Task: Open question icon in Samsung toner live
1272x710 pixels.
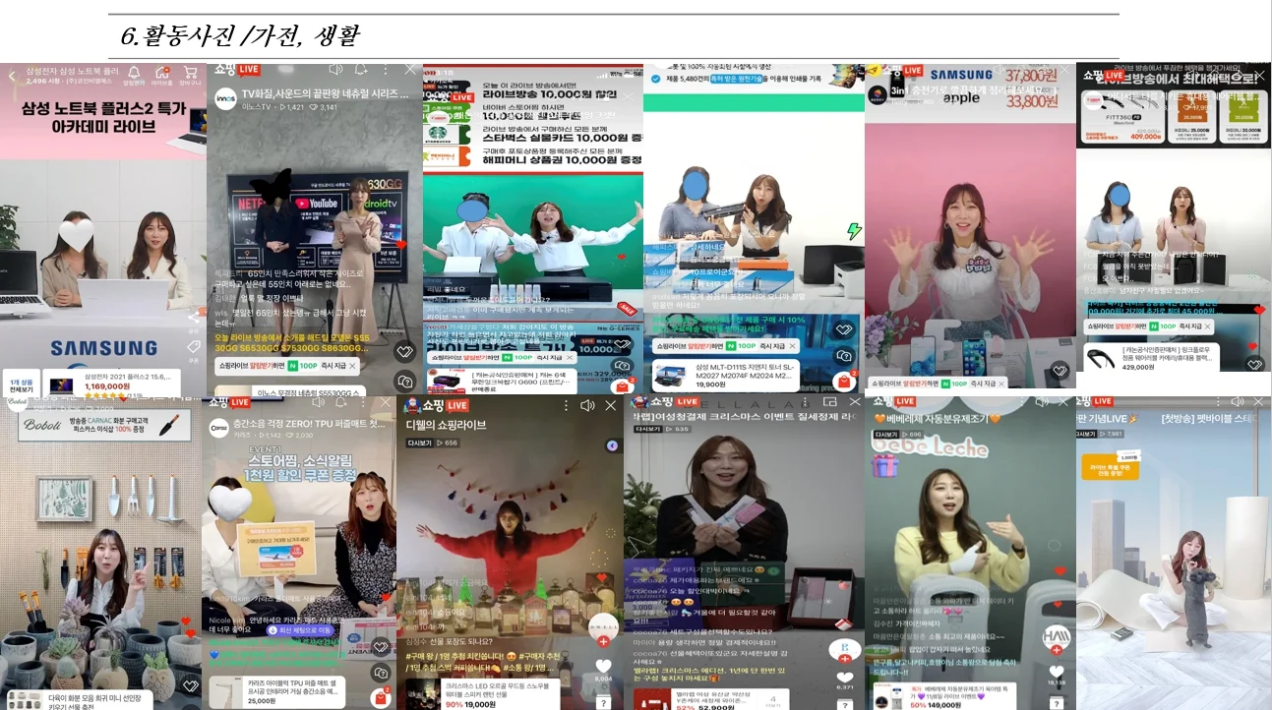Action: click(844, 355)
